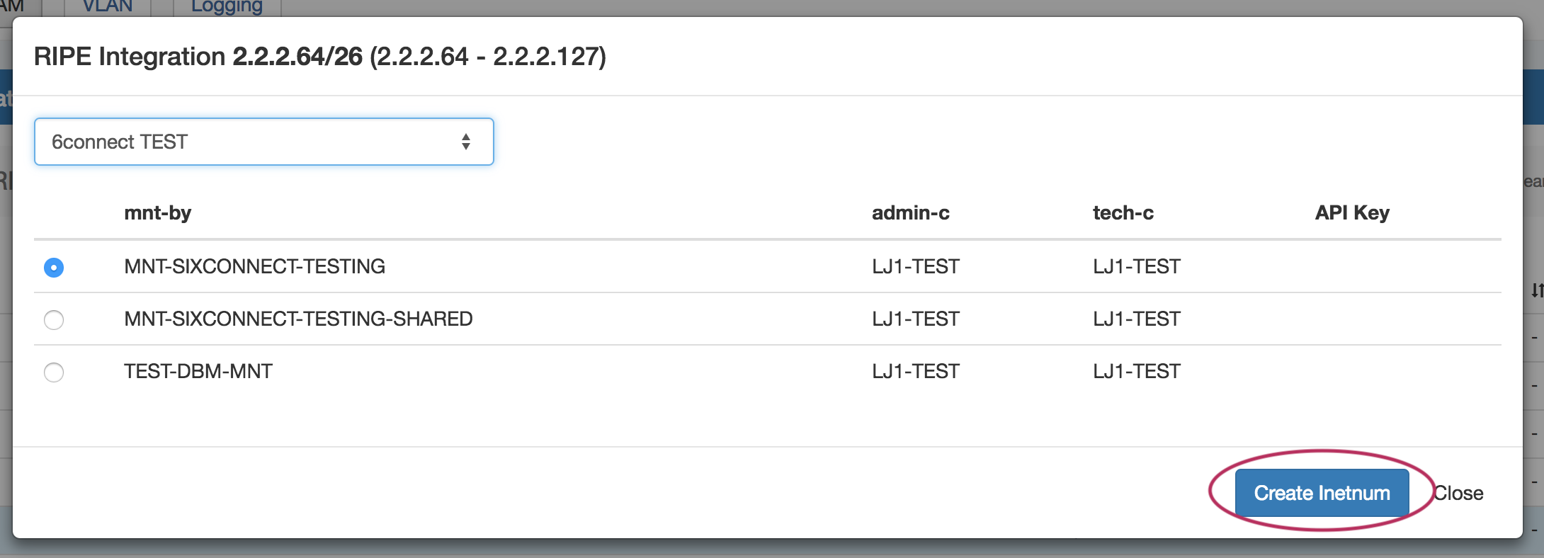Click admin-c LJ1-TEST in the TEST-DBM-MNT row

pyautogui.click(x=915, y=371)
